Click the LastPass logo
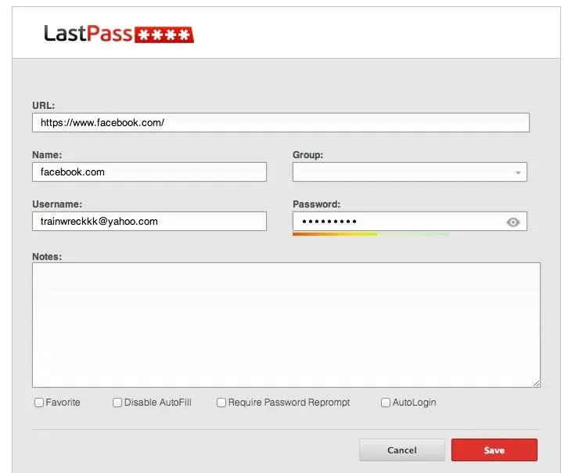This screenshot has width=568, height=473. (x=119, y=34)
